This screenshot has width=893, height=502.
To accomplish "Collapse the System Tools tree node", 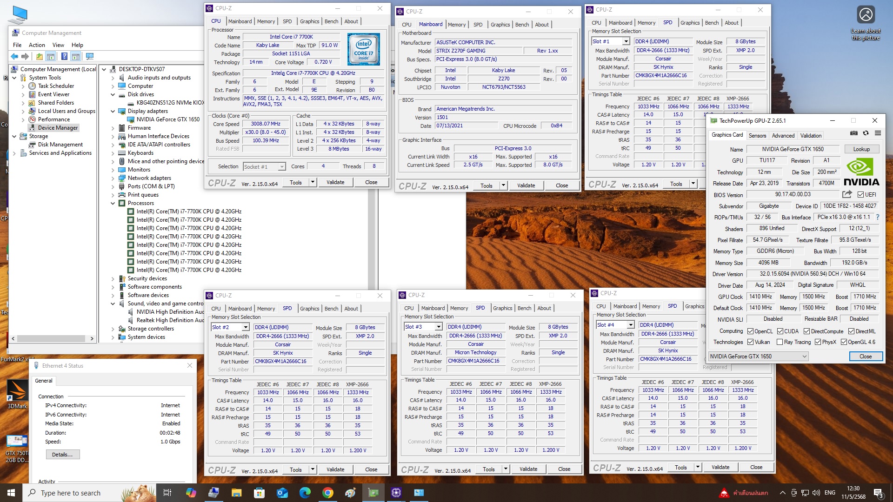I will point(14,78).
